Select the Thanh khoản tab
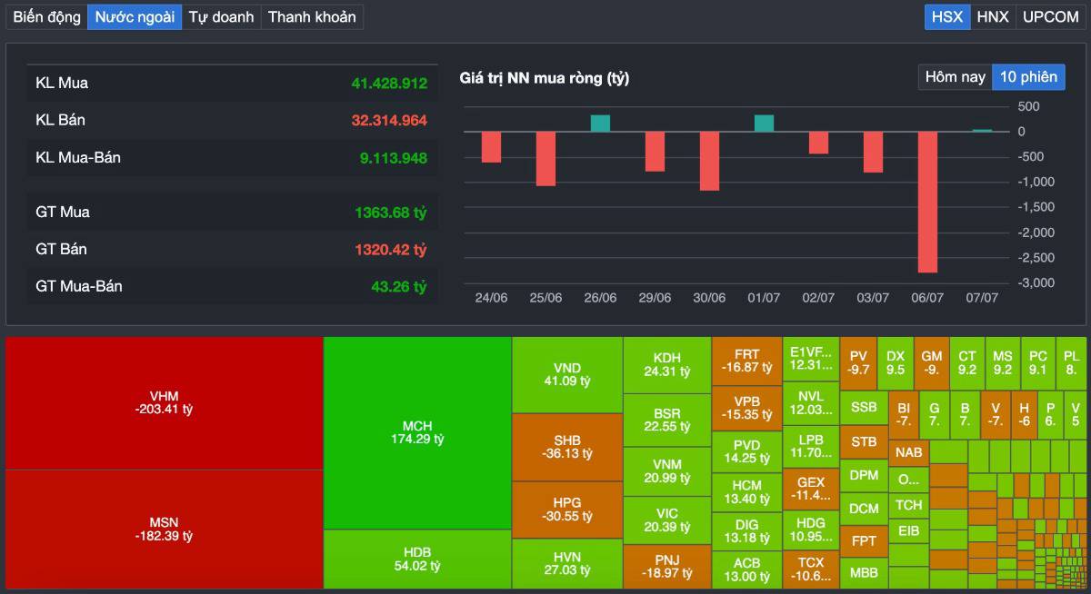Screen dimensions: 1091x594 click(x=312, y=16)
